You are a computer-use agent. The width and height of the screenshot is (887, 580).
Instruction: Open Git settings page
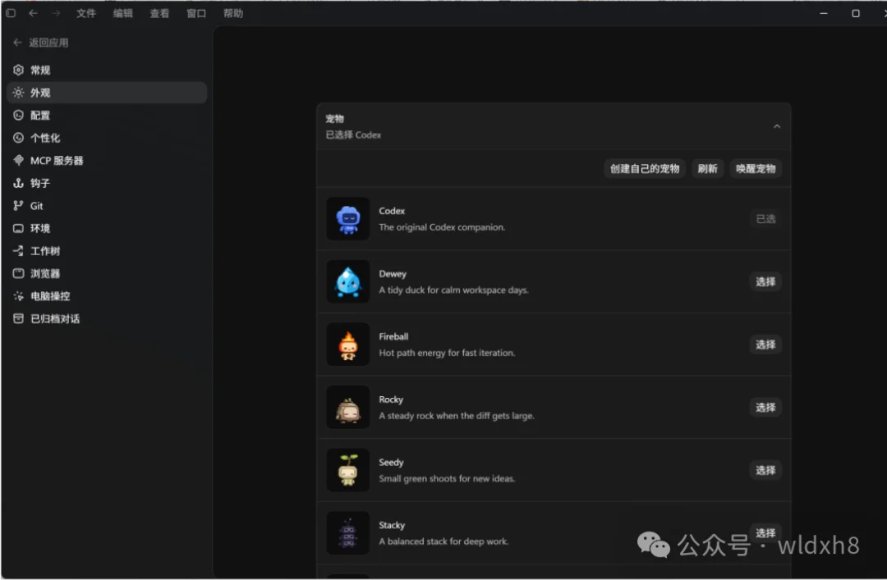pyautogui.click(x=106, y=206)
